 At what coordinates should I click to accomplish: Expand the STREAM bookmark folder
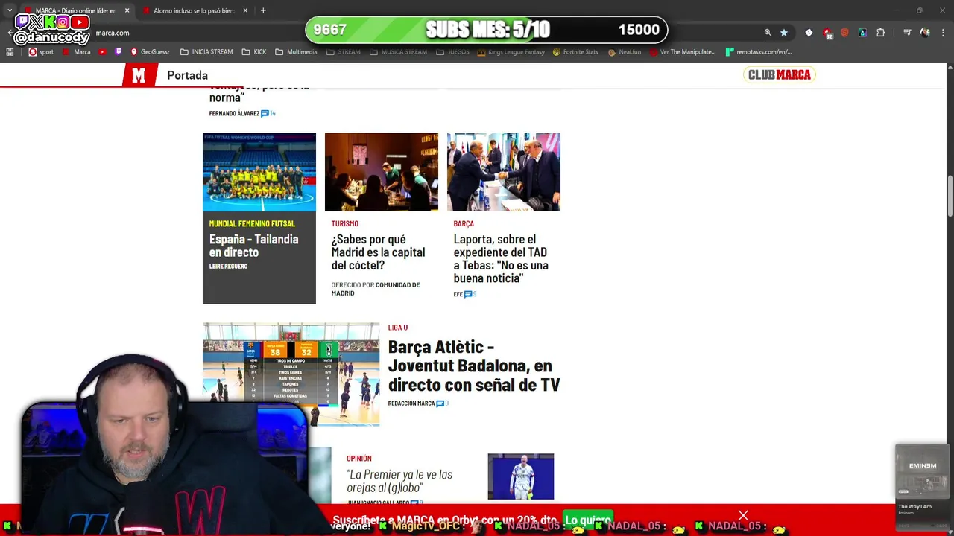click(x=344, y=52)
